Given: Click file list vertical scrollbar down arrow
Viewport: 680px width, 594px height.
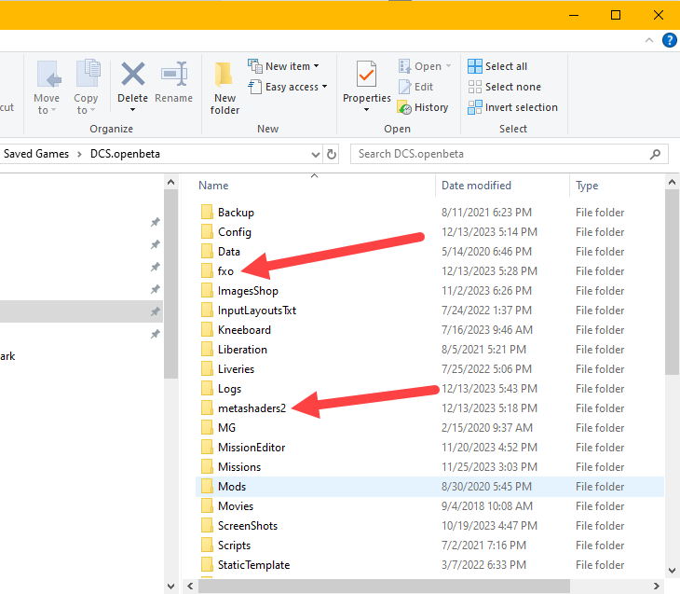Looking at the screenshot, I should 672,571.
